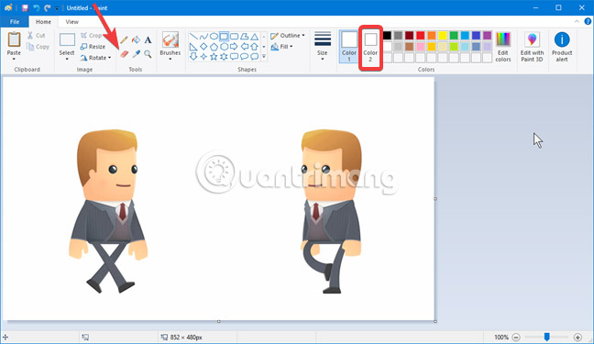The image size is (594, 344).
Task: Click the Undo icon in title bar
Action: pos(37,8)
